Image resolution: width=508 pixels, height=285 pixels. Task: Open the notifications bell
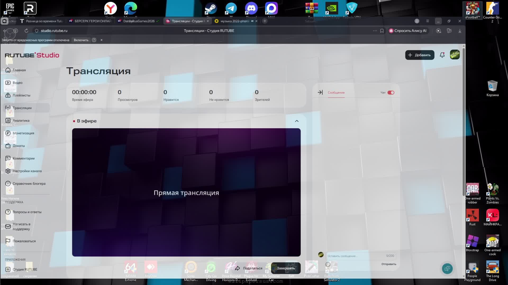(442, 55)
